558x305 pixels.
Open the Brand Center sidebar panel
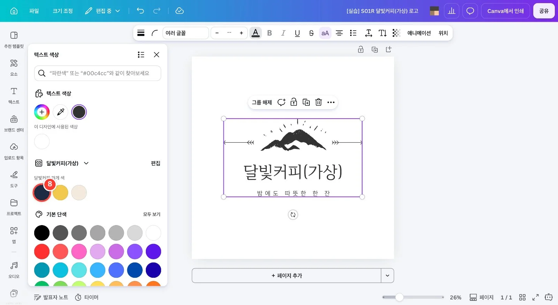(x=14, y=123)
